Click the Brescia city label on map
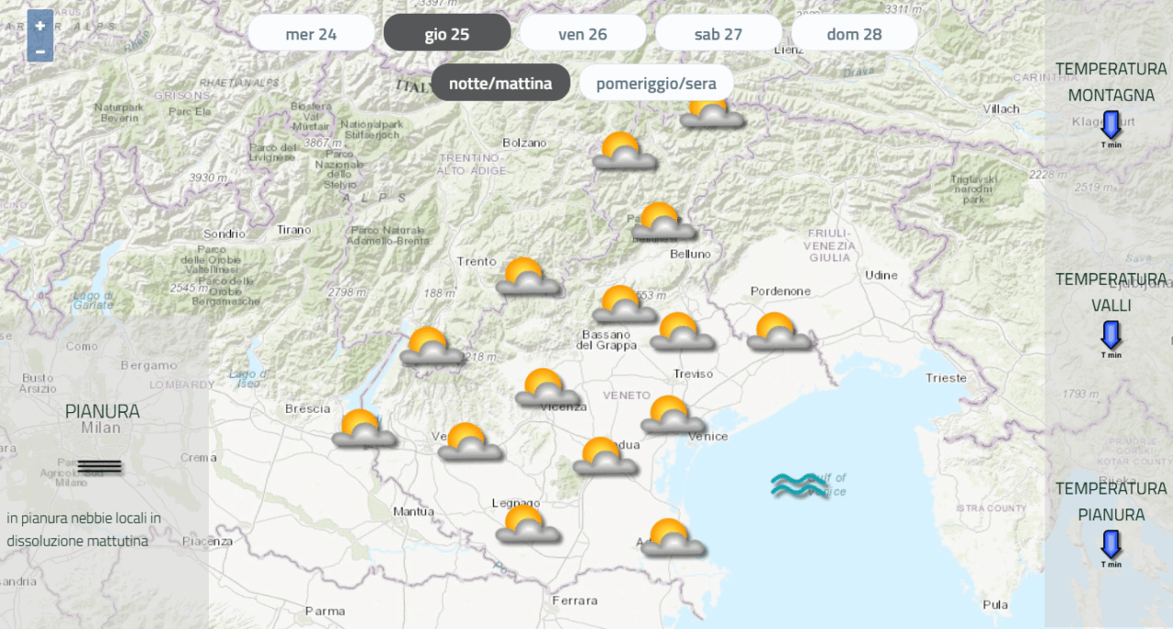The height and width of the screenshot is (629, 1173). click(x=307, y=408)
